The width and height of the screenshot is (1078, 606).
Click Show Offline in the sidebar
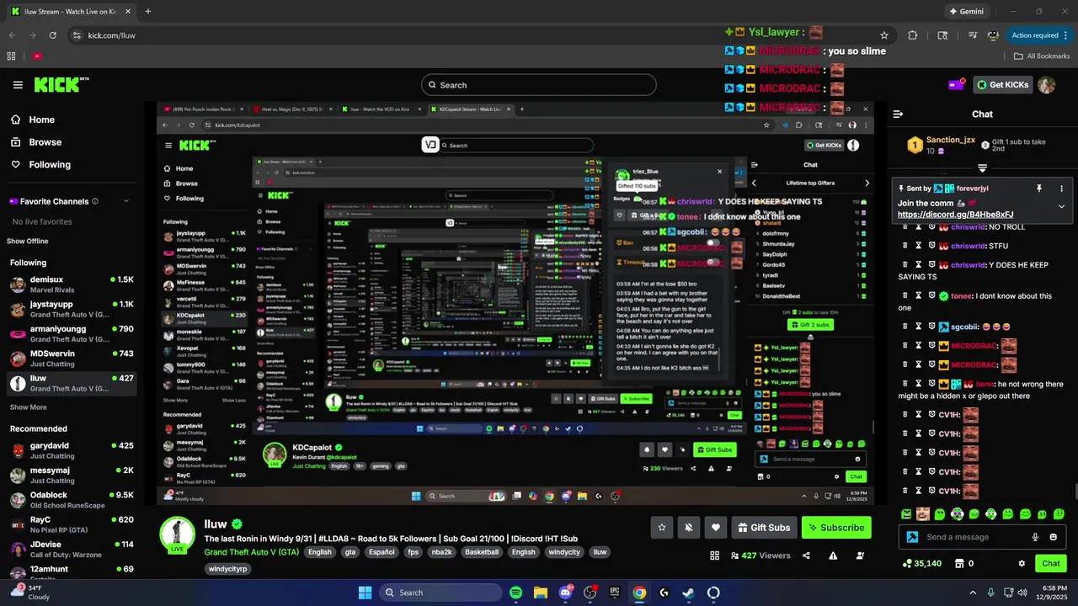coord(28,241)
